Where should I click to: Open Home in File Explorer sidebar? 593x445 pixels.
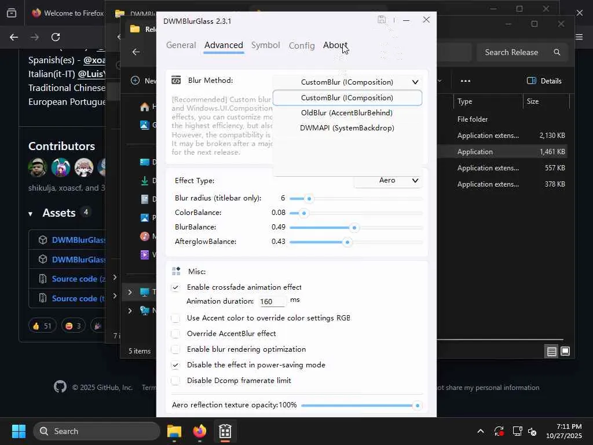click(x=144, y=107)
